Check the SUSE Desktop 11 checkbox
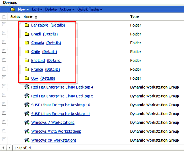Viewport: 184px width, 151px height. click(x=4, y=113)
